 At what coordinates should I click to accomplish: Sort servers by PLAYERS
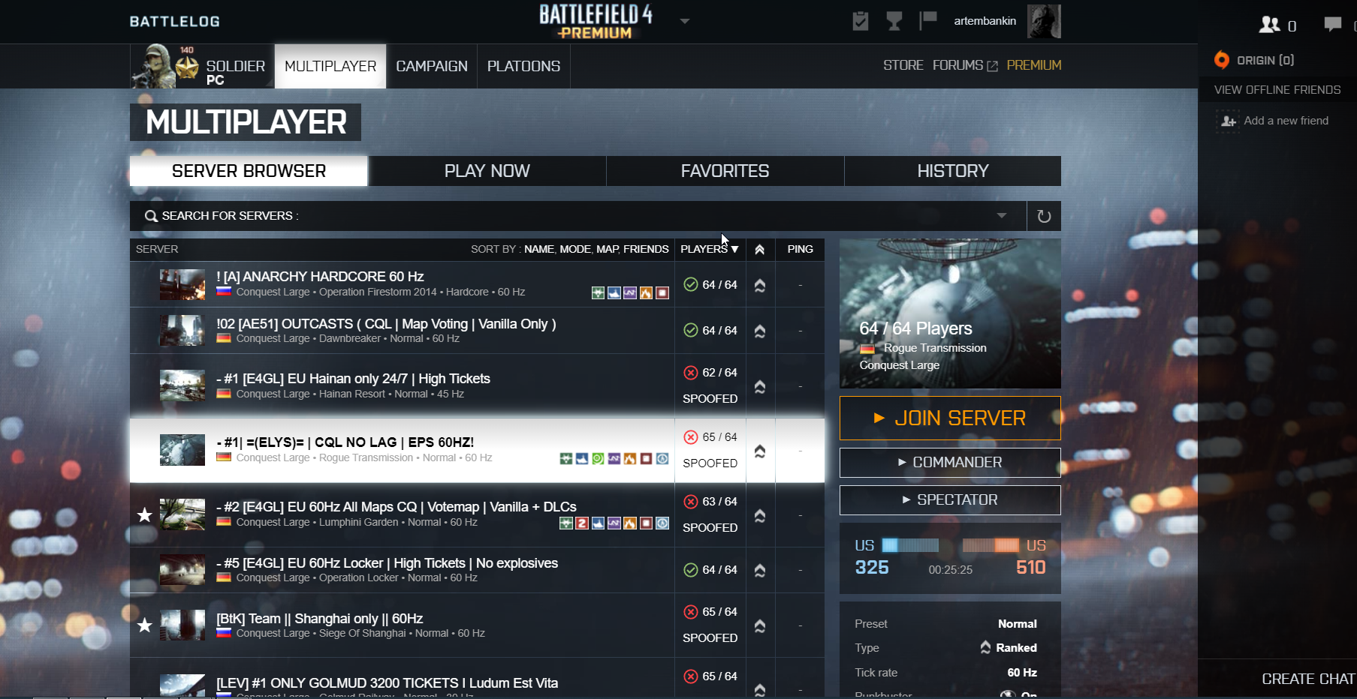pyautogui.click(x=710, y=249)
